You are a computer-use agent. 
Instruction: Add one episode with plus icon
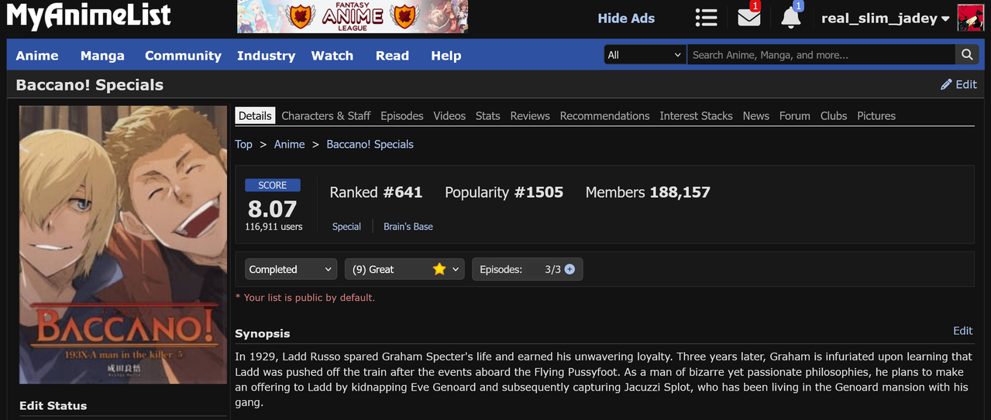tap(570, 269)
